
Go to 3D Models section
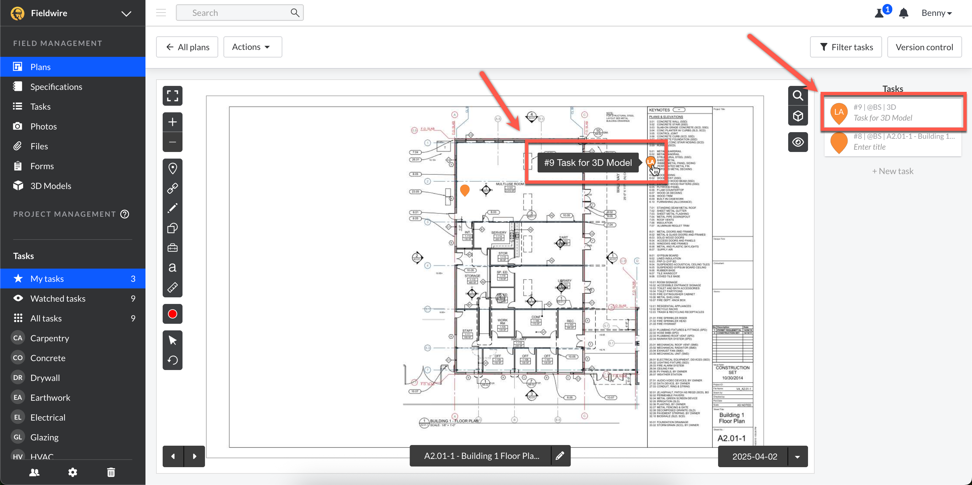click(x=51, y=186)
